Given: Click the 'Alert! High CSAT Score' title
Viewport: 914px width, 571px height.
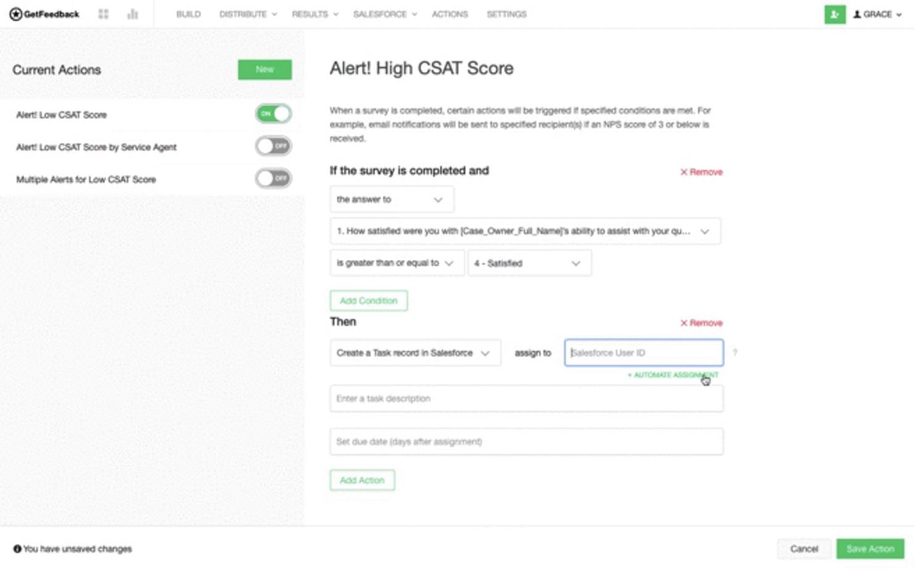Looking at the screenshot, I should pyautogui.click(x=421, y=68).
